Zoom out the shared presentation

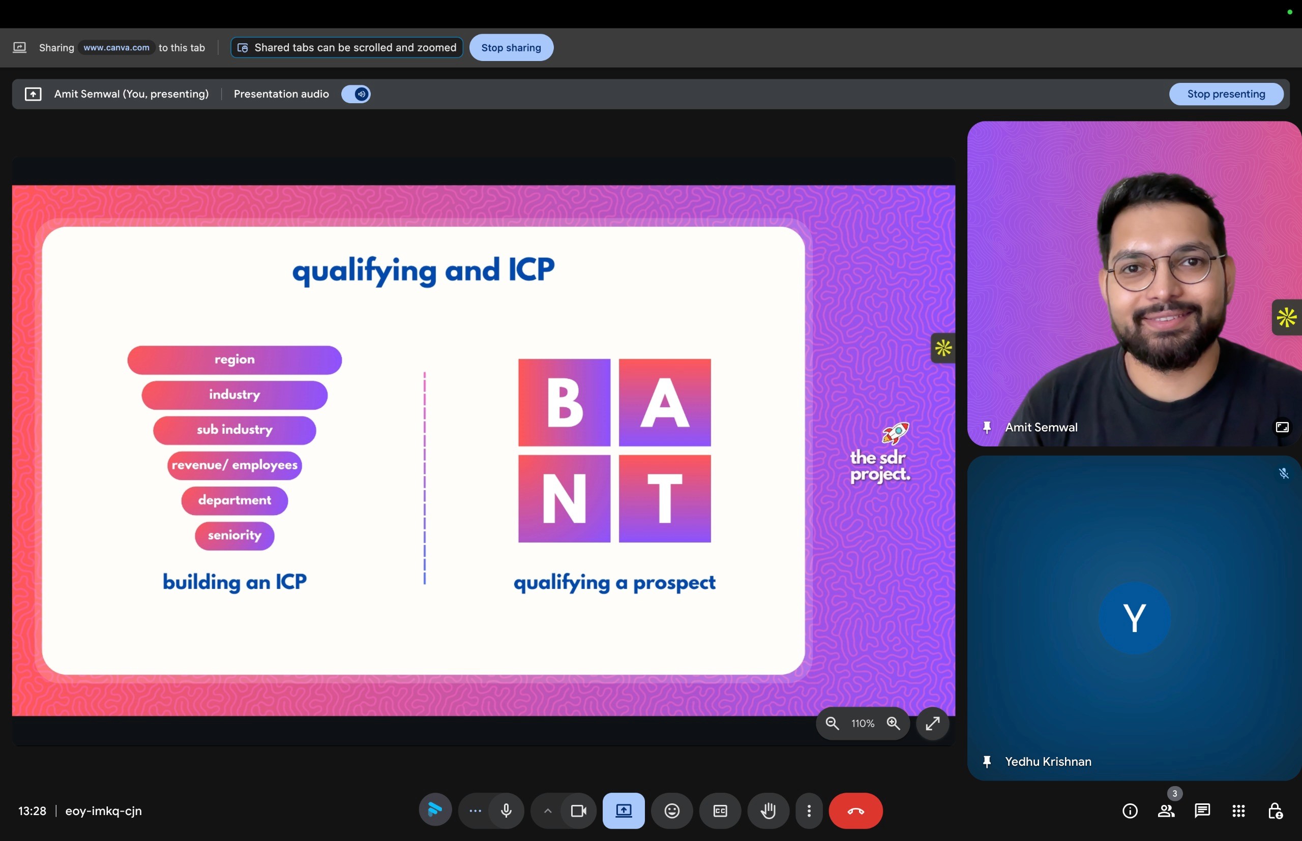832,724
